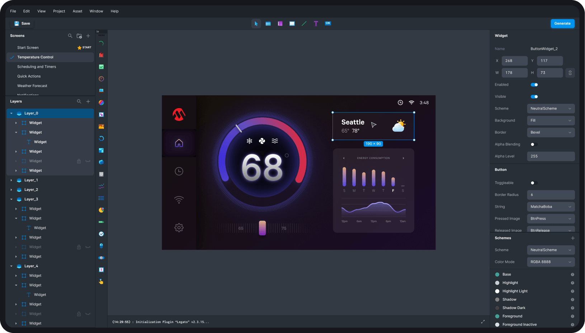Select the Quick Actions screen

[50, 76]
